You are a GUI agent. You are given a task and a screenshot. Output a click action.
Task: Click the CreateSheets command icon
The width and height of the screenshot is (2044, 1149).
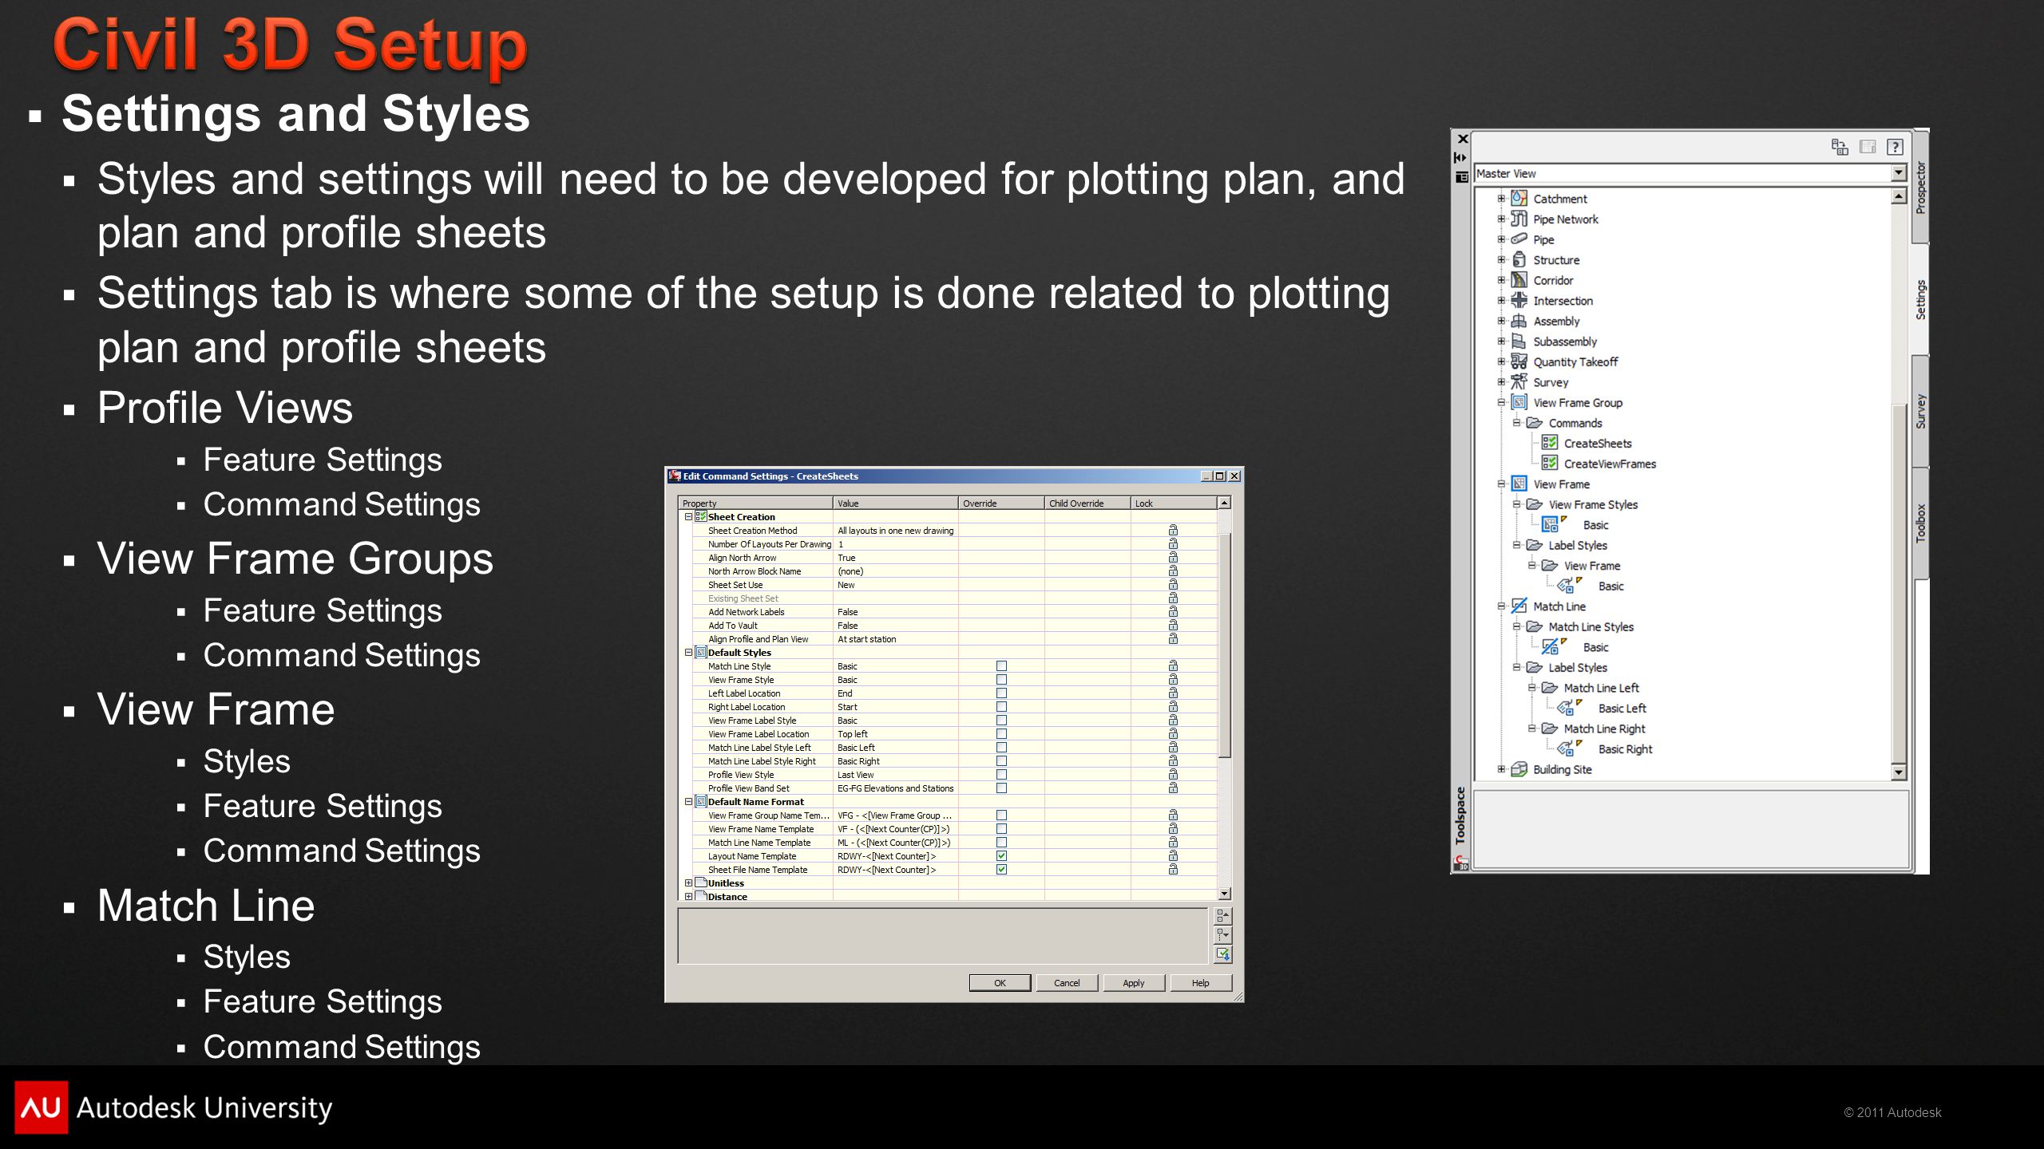coord(1550,443)
